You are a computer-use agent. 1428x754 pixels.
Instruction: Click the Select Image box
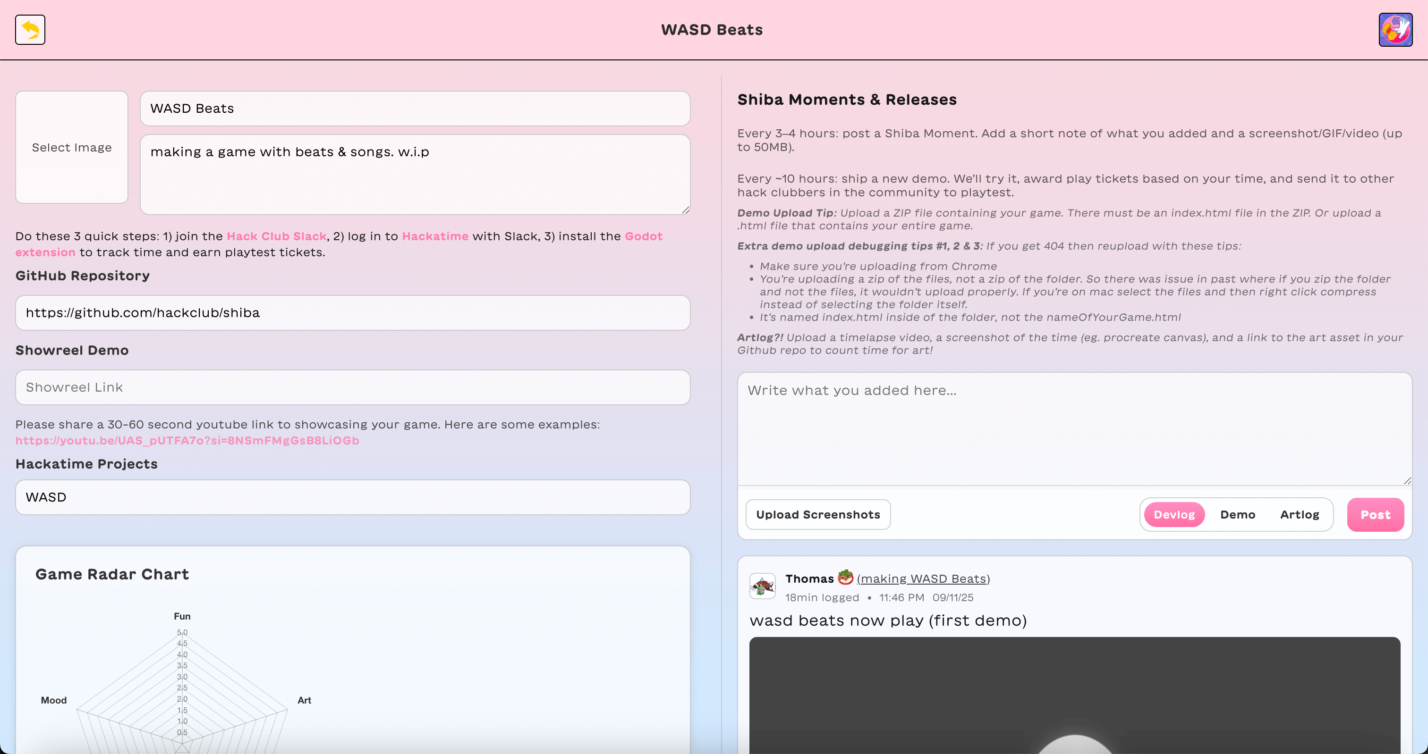coord(71,147)
